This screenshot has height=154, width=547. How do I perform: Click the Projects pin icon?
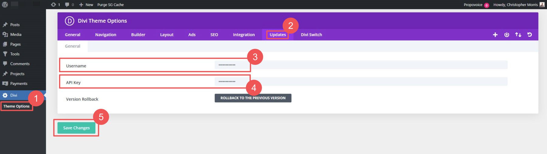[x=5, y=74]
